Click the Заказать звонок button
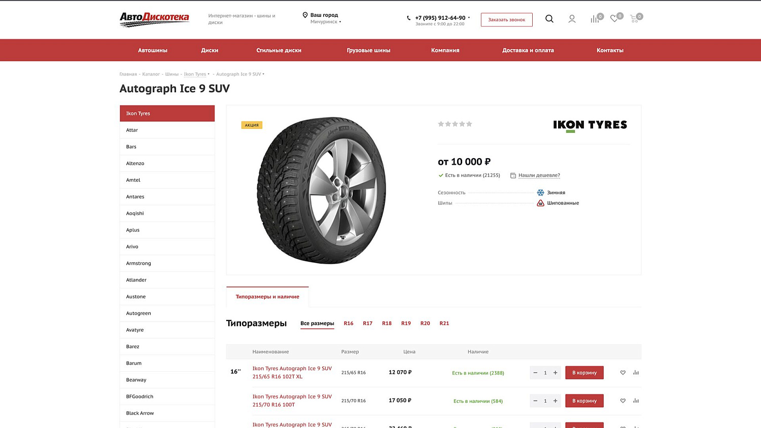Image resolution: width=761 pixels, height=428 pixels. click(x=507, y=20)
